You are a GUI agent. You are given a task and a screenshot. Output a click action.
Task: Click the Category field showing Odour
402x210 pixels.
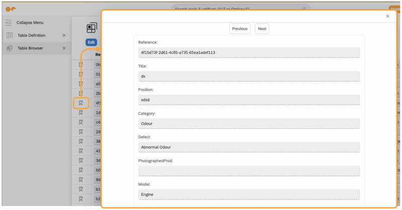click(249, 123)
